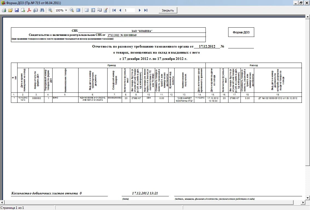Click the report title Отчетность по разовому требованию
Screen dimensions: 310x210
click(143, 47)
